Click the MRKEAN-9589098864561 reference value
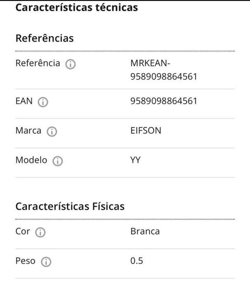 click(x=163, y=70)
